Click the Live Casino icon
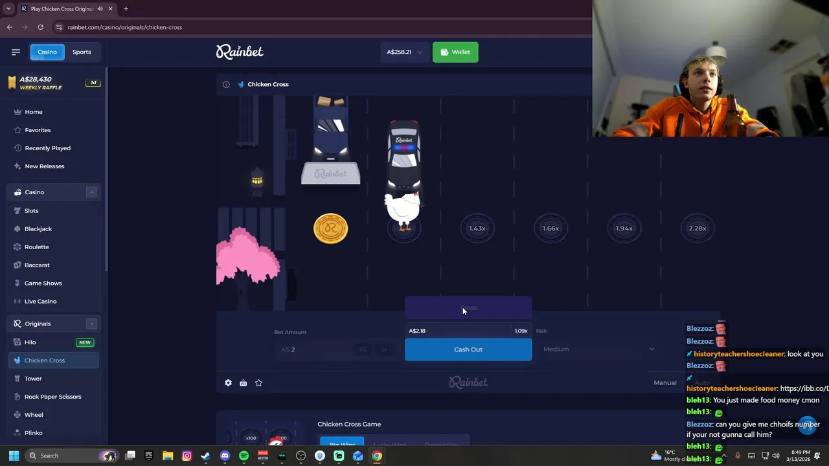829x466 pixels. (x=17, y=301)
